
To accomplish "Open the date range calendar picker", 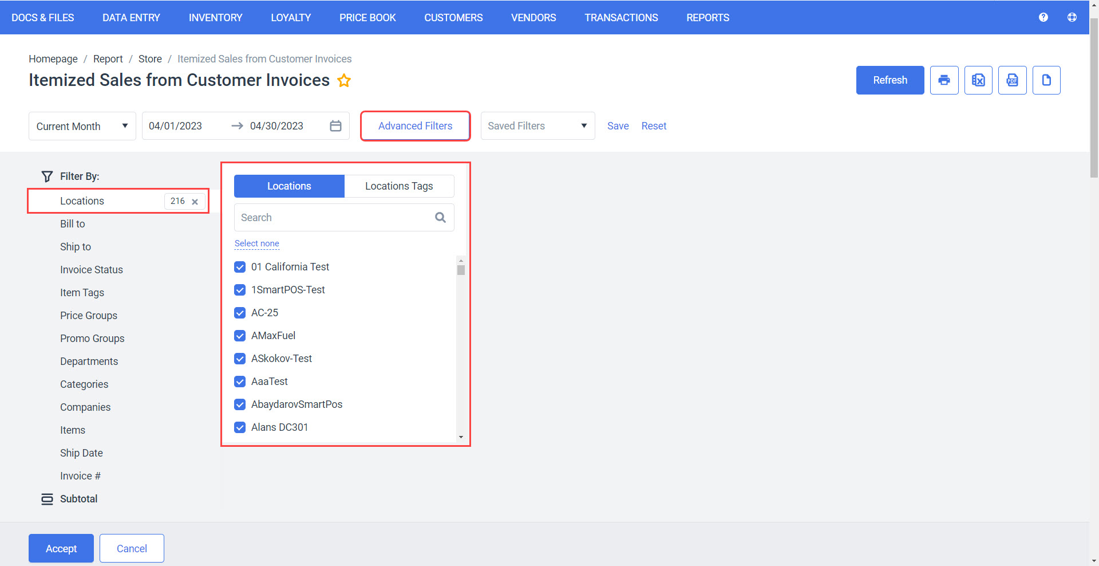I will coord(336,125).
